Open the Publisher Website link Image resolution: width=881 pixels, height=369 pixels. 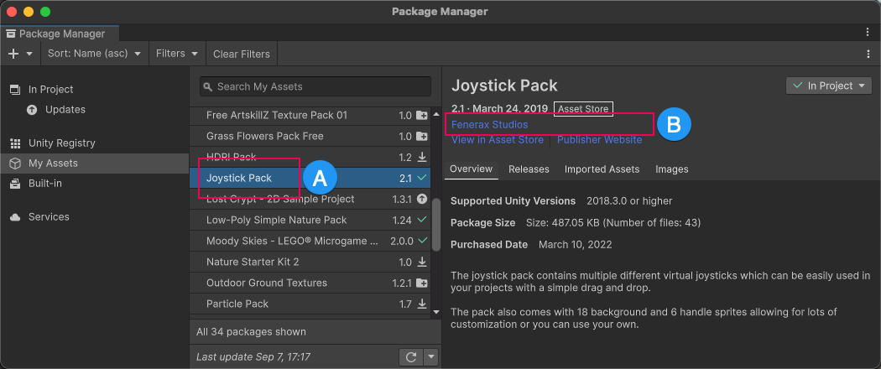599,140
